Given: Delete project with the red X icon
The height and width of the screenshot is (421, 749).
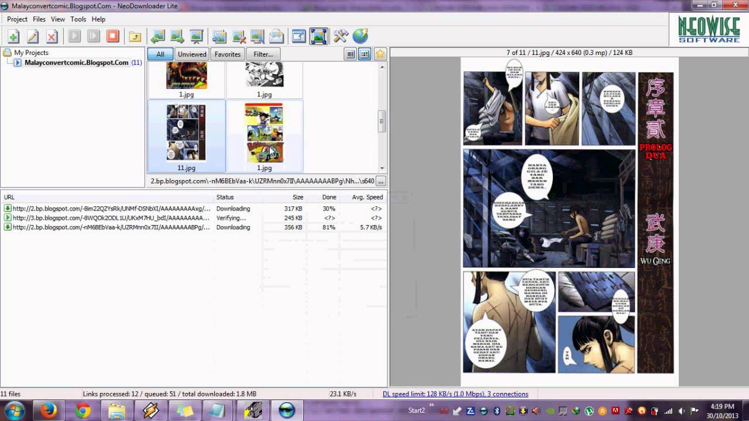Looking at the screenshot, I should pyautogui.click(x=52, y=37).
